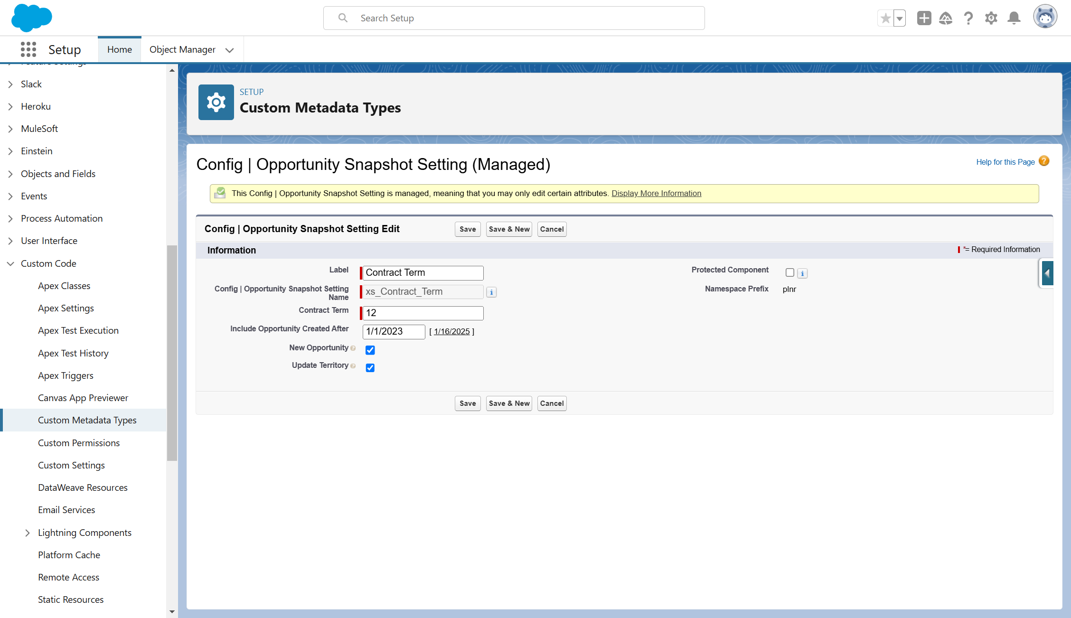Expand the Object Manager tab dropdown
This screenshot has height=618, width=1071.
point(230,50)
